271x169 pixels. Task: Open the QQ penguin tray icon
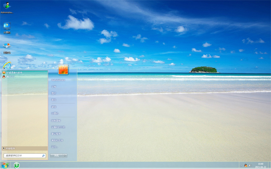(246, 165)
